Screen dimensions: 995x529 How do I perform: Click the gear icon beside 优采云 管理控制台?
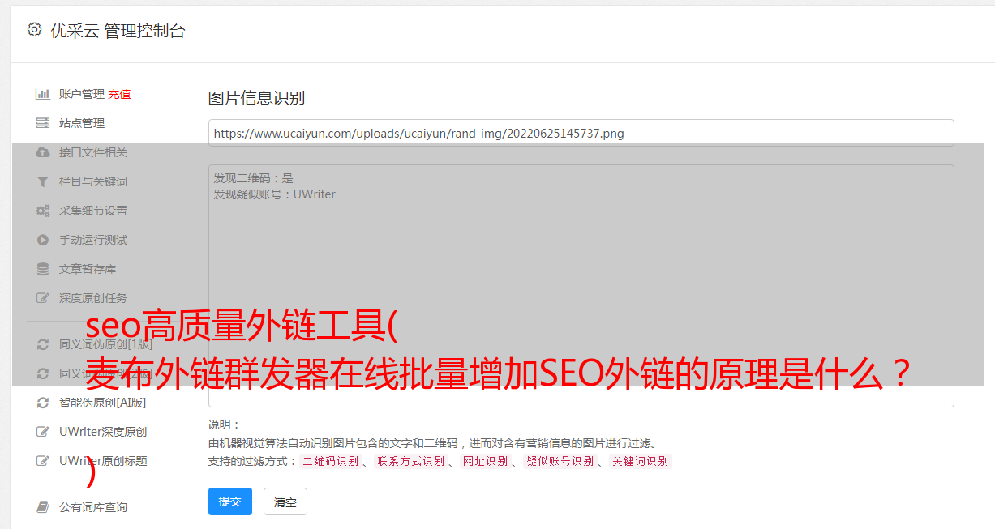tap(34, 30)
